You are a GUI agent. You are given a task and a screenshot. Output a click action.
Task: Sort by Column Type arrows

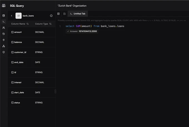click(x=50, y=24)
